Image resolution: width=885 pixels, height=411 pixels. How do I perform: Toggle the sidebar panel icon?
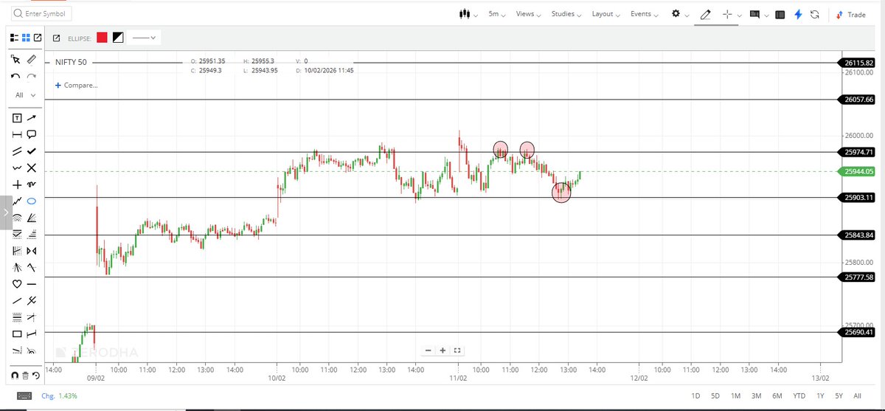pos(780,14)
